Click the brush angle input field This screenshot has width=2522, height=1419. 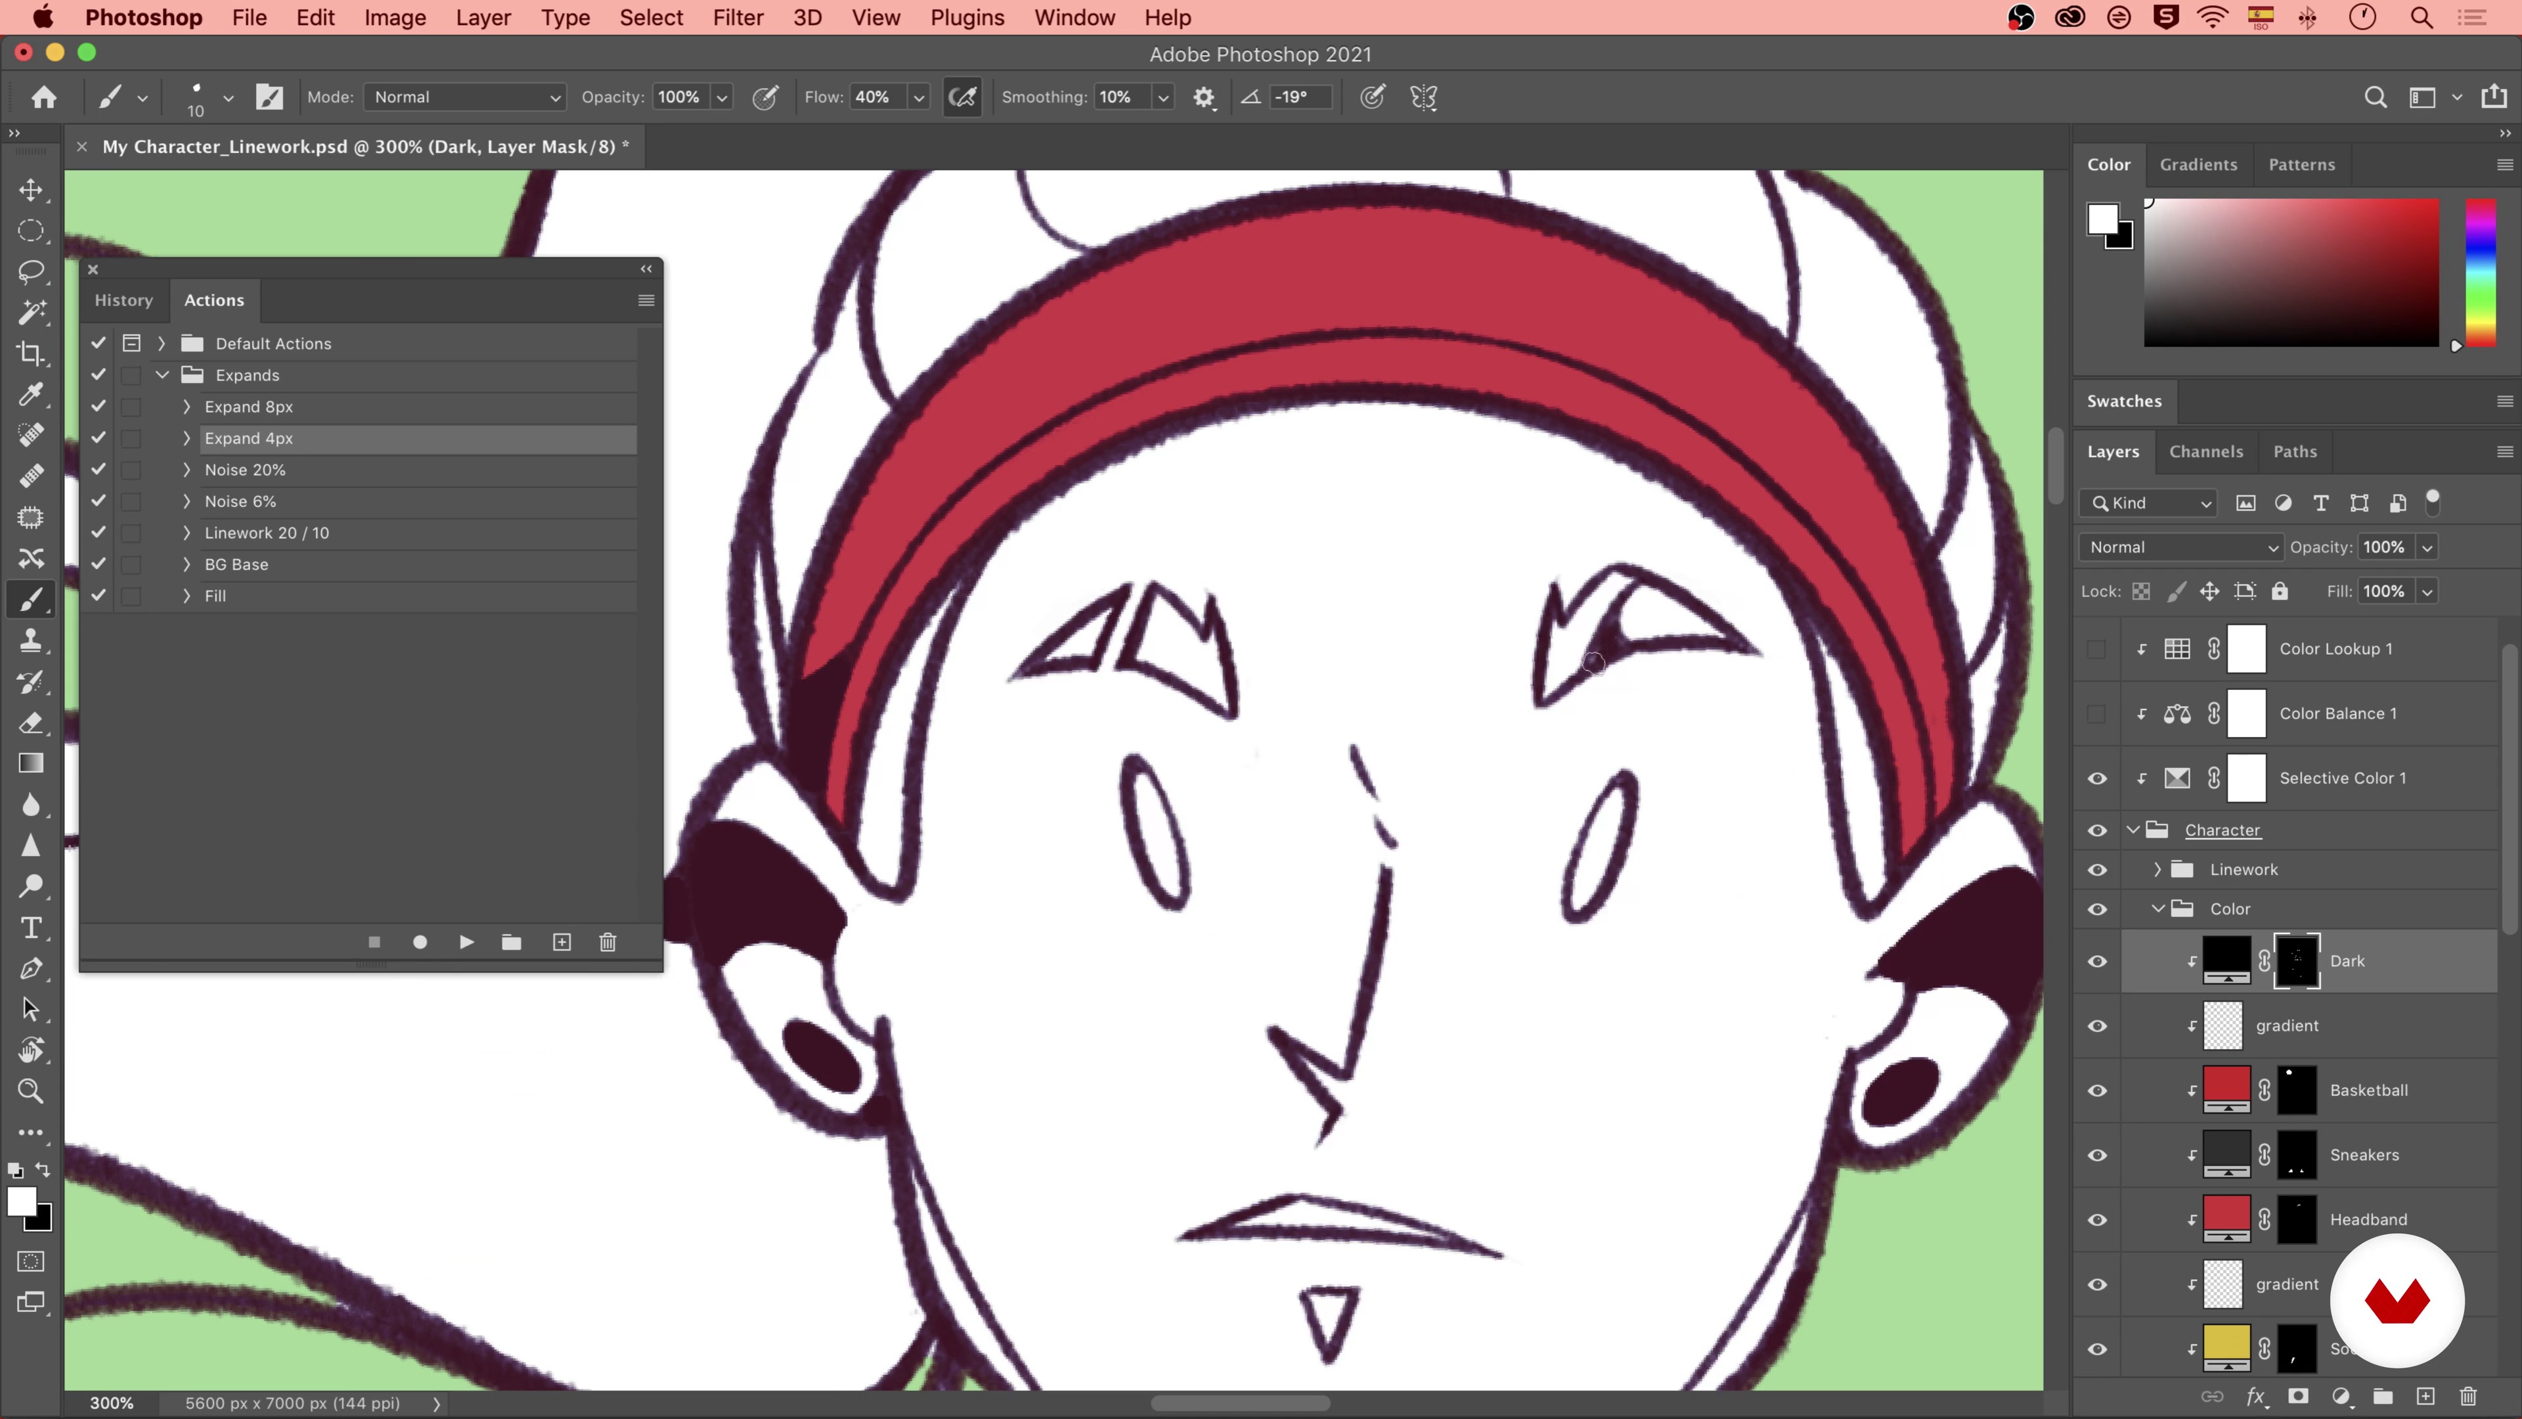pos(1299,97)
